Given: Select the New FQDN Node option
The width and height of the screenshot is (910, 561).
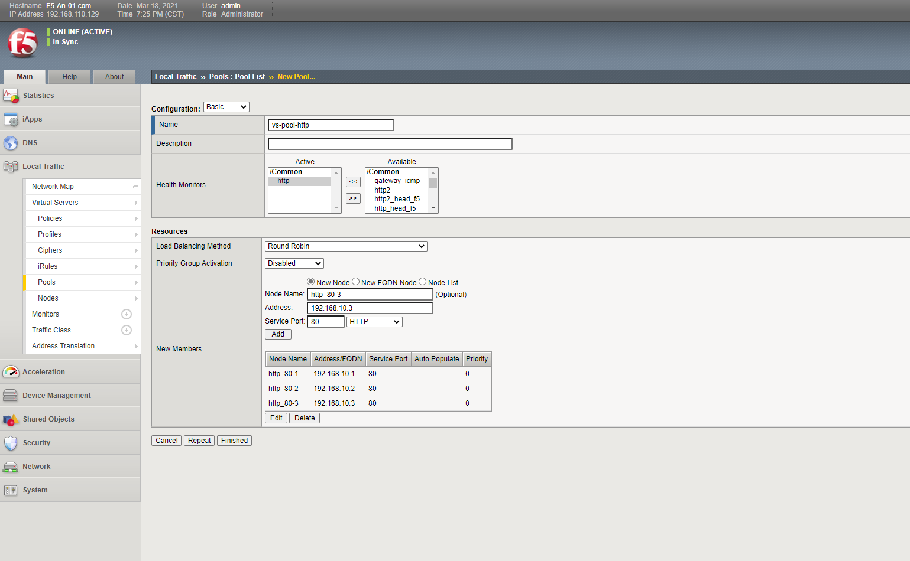Looking at the screenshot, I should pyautogui.click(x=355, y=282).
